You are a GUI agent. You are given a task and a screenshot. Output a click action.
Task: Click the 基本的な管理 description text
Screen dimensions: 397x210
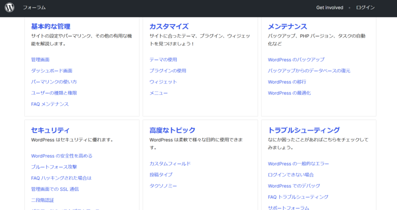coord(82,40)
